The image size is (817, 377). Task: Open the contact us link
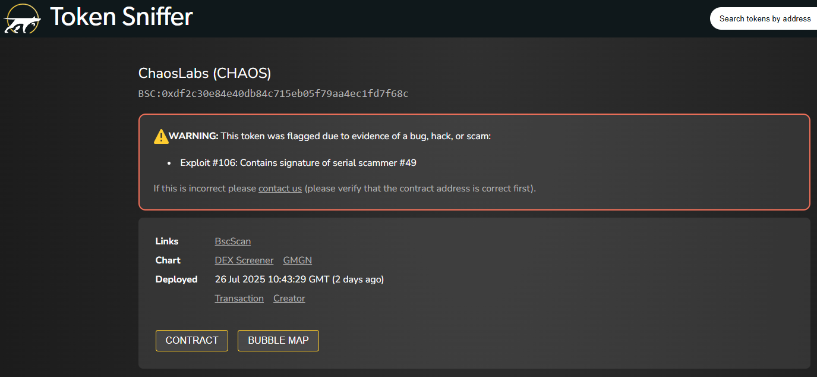click(280, 188)
